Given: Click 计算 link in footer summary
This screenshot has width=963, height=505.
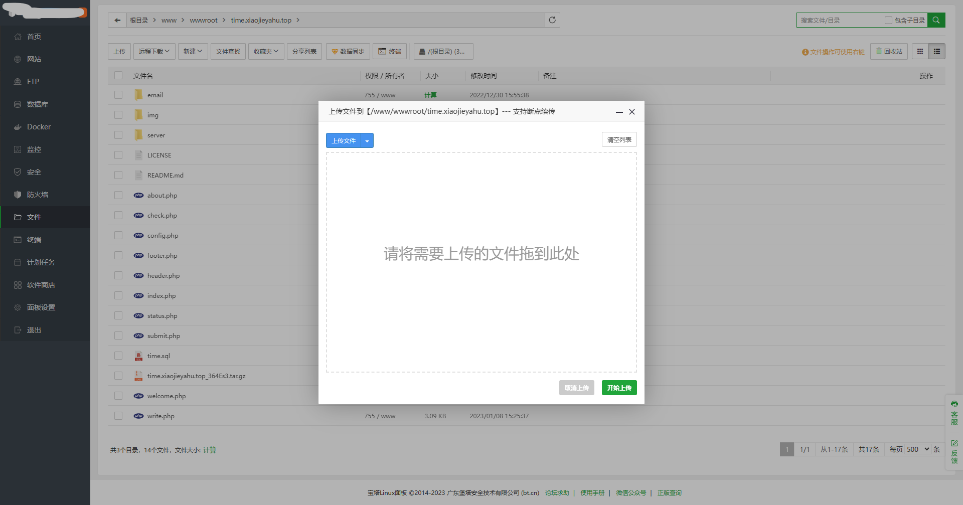Looking at the screenshot, I should tap(210, 450).
